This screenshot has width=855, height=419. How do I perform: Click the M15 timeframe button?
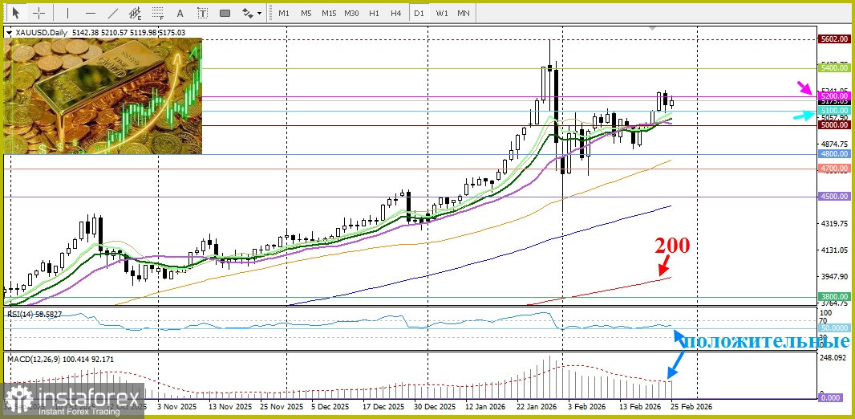[329, 13]
